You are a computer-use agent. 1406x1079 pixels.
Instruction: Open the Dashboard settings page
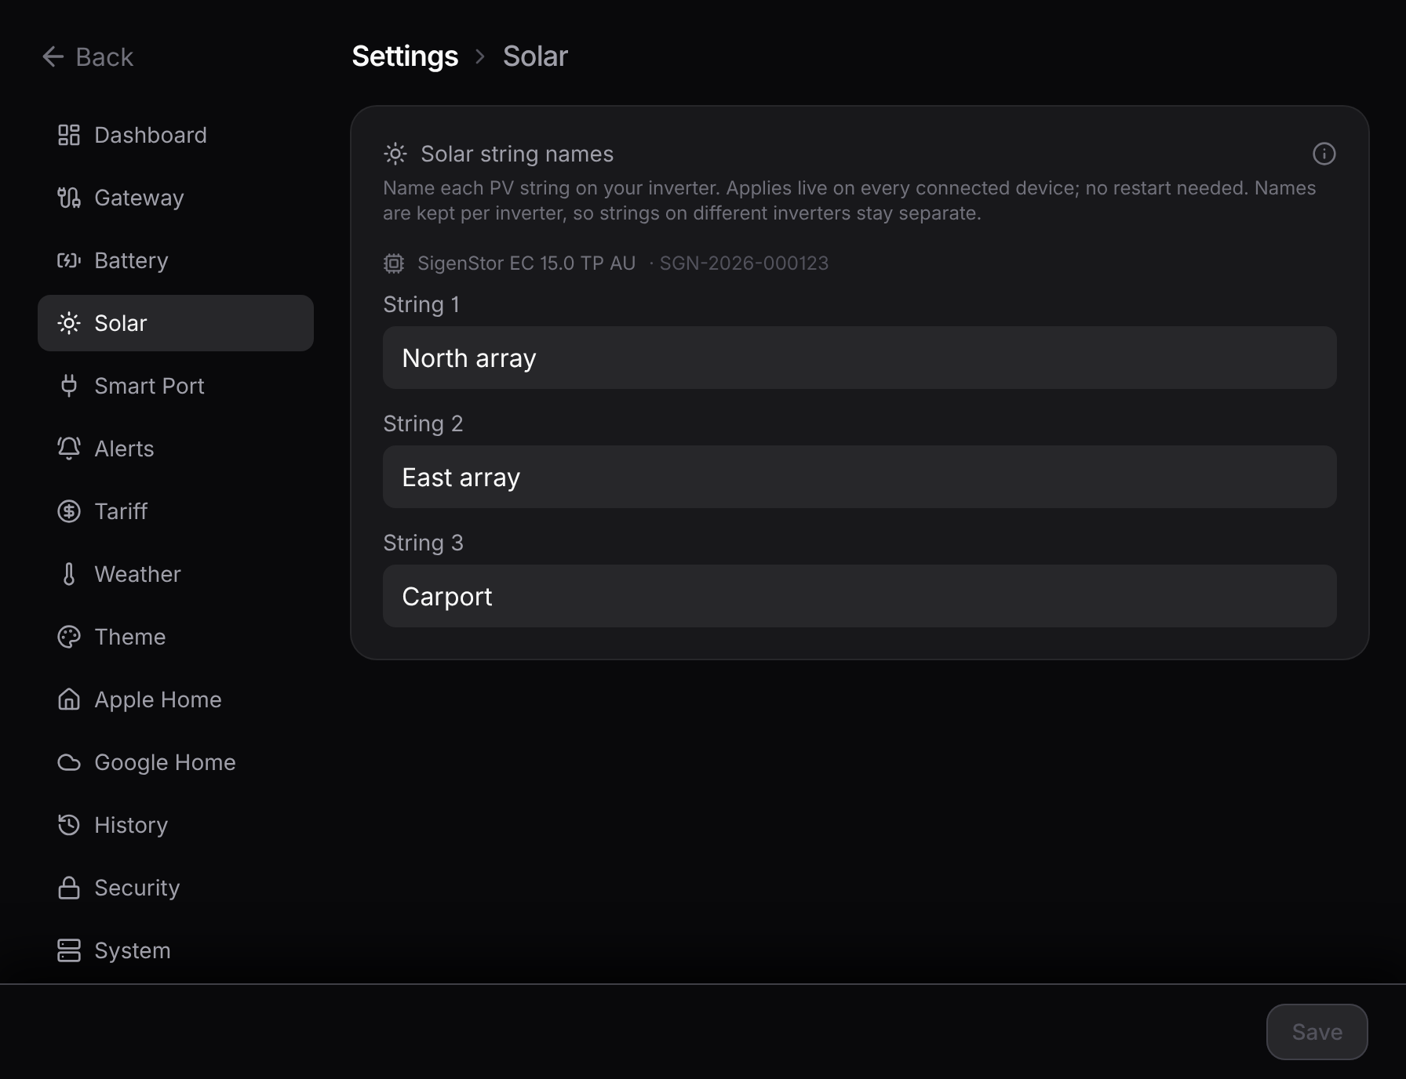[176, 135]
